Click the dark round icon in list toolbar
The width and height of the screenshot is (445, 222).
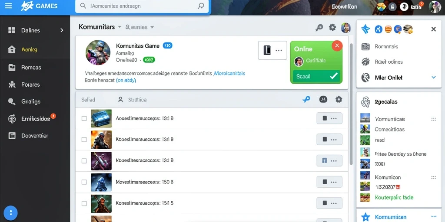click(323, 99)
